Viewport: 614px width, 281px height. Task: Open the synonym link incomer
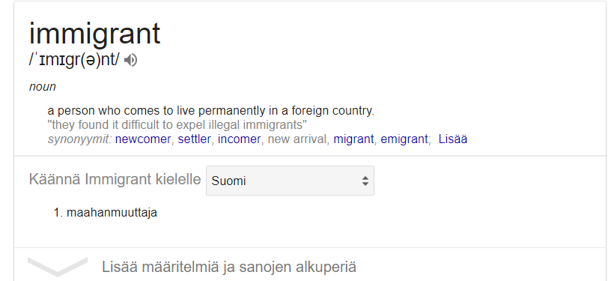tap(239, 139)
